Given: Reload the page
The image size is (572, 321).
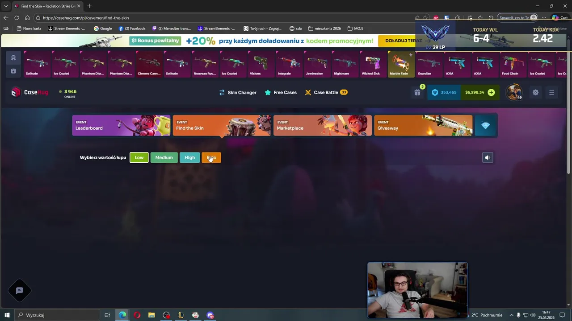Looking at the screenshot, I should (17, 18).
